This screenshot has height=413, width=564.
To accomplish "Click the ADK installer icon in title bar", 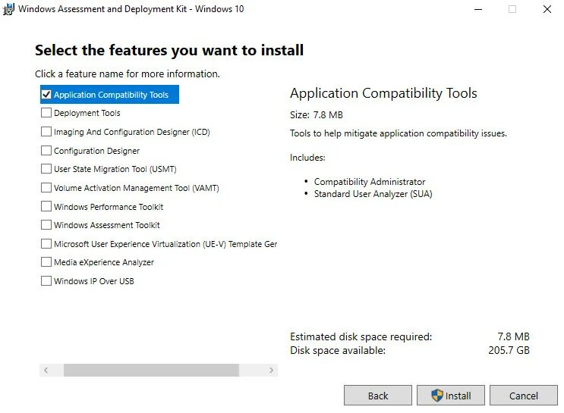I will pyautogui.click(x=9, y=10).
